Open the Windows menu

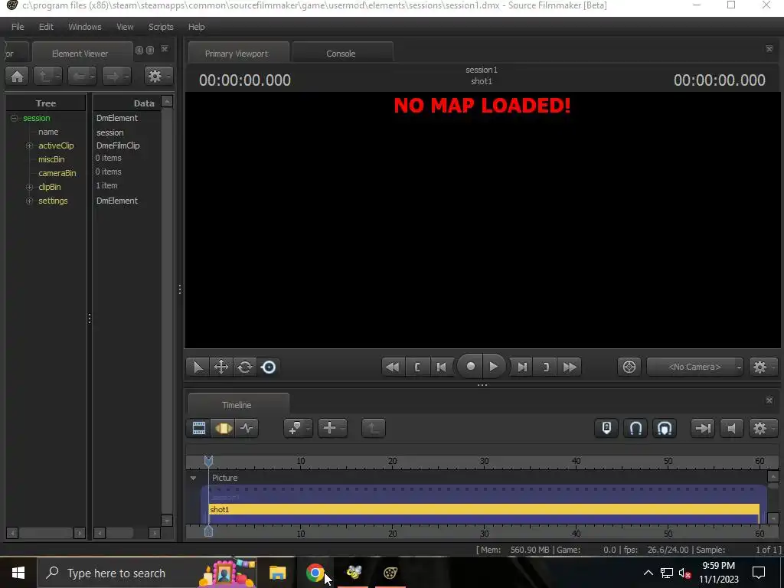(x=84, y=27)
